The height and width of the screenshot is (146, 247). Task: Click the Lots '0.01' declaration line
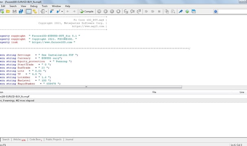click(23, 71)
